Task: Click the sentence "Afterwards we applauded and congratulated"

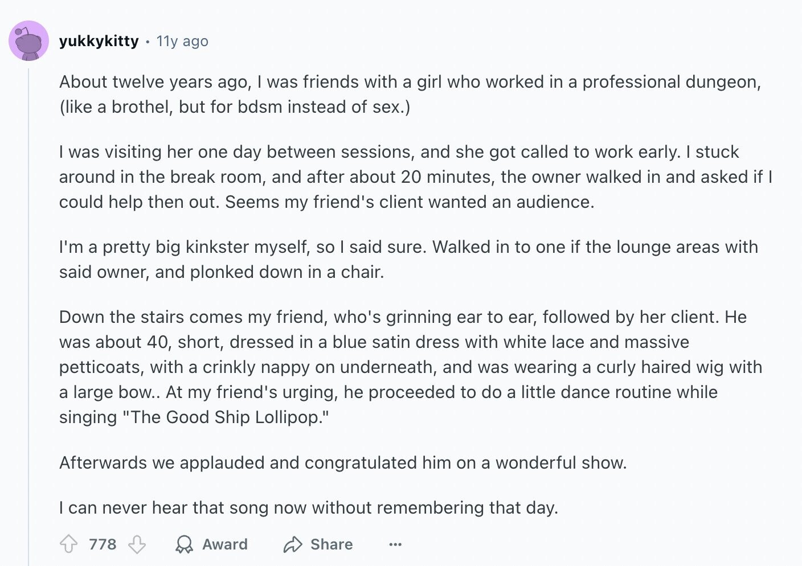Action: coord(343,462)
